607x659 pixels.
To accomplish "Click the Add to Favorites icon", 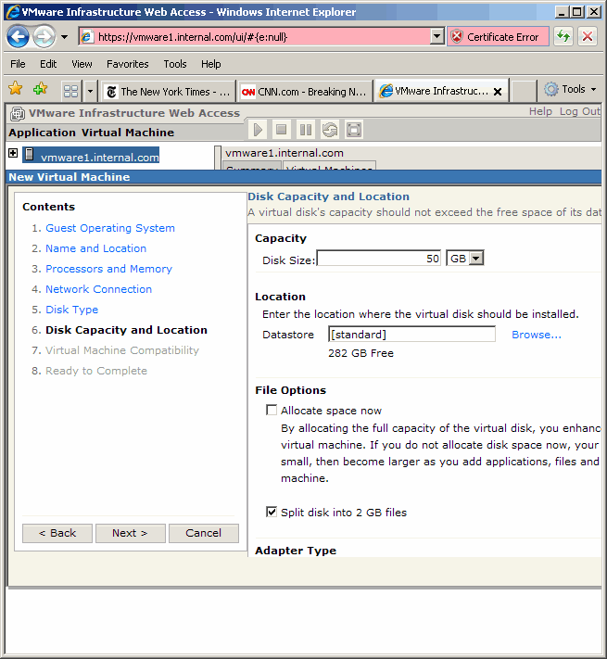I will [40, 90].
